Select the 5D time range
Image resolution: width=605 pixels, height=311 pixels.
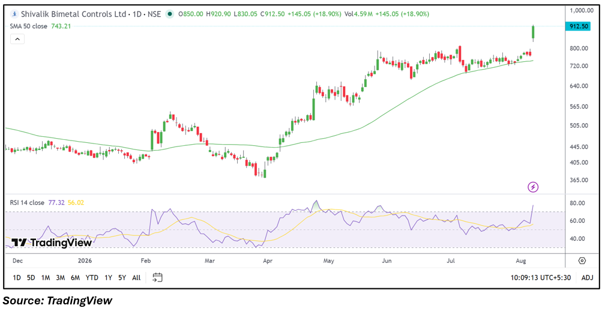(x=31, y=278)
